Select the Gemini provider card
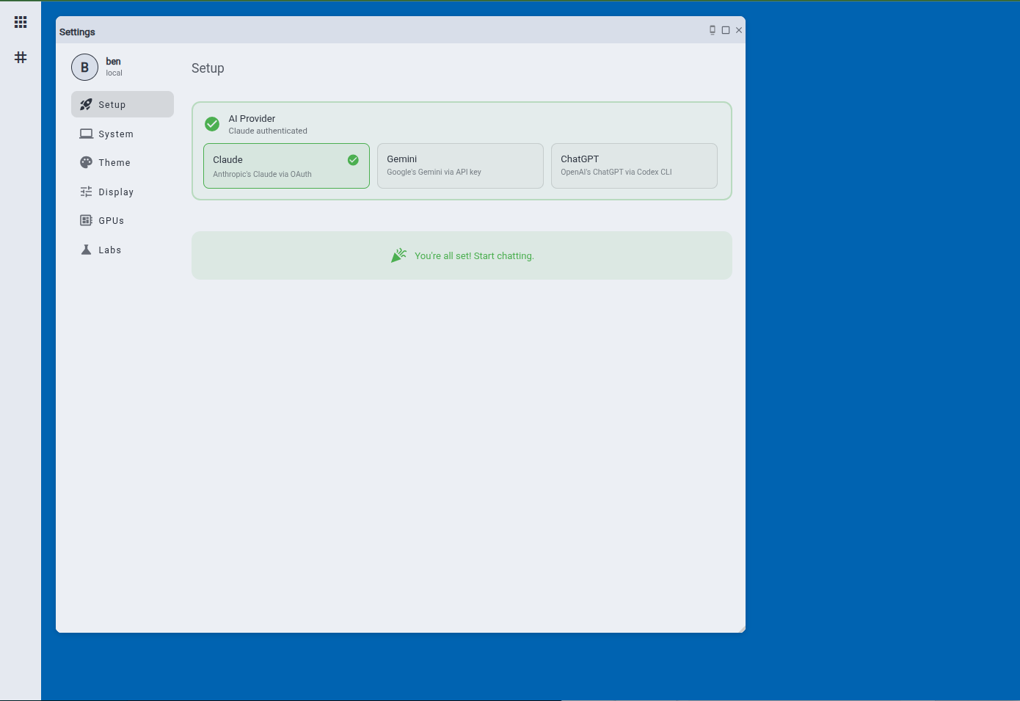The width and height of the screenshot is (1020, 701). tap(460, 165)
